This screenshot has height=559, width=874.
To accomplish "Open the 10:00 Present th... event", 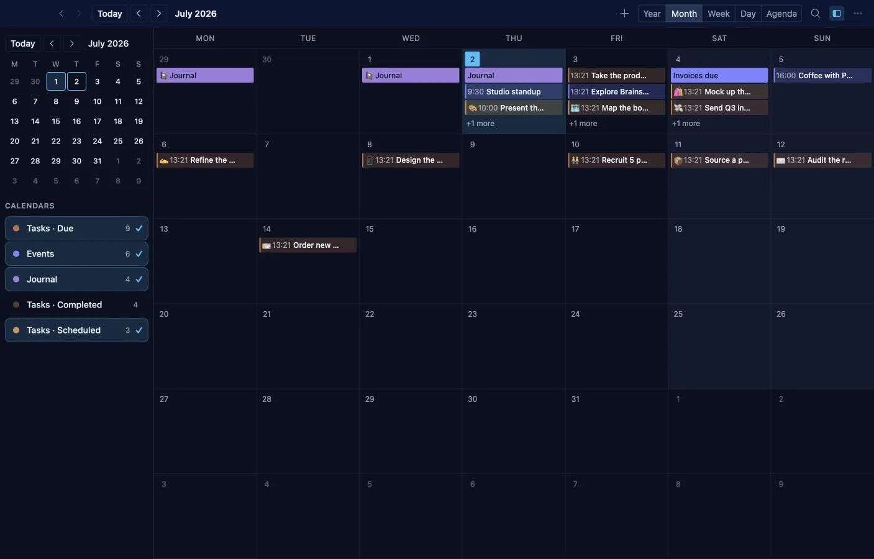I will click(x=514, y=107).
